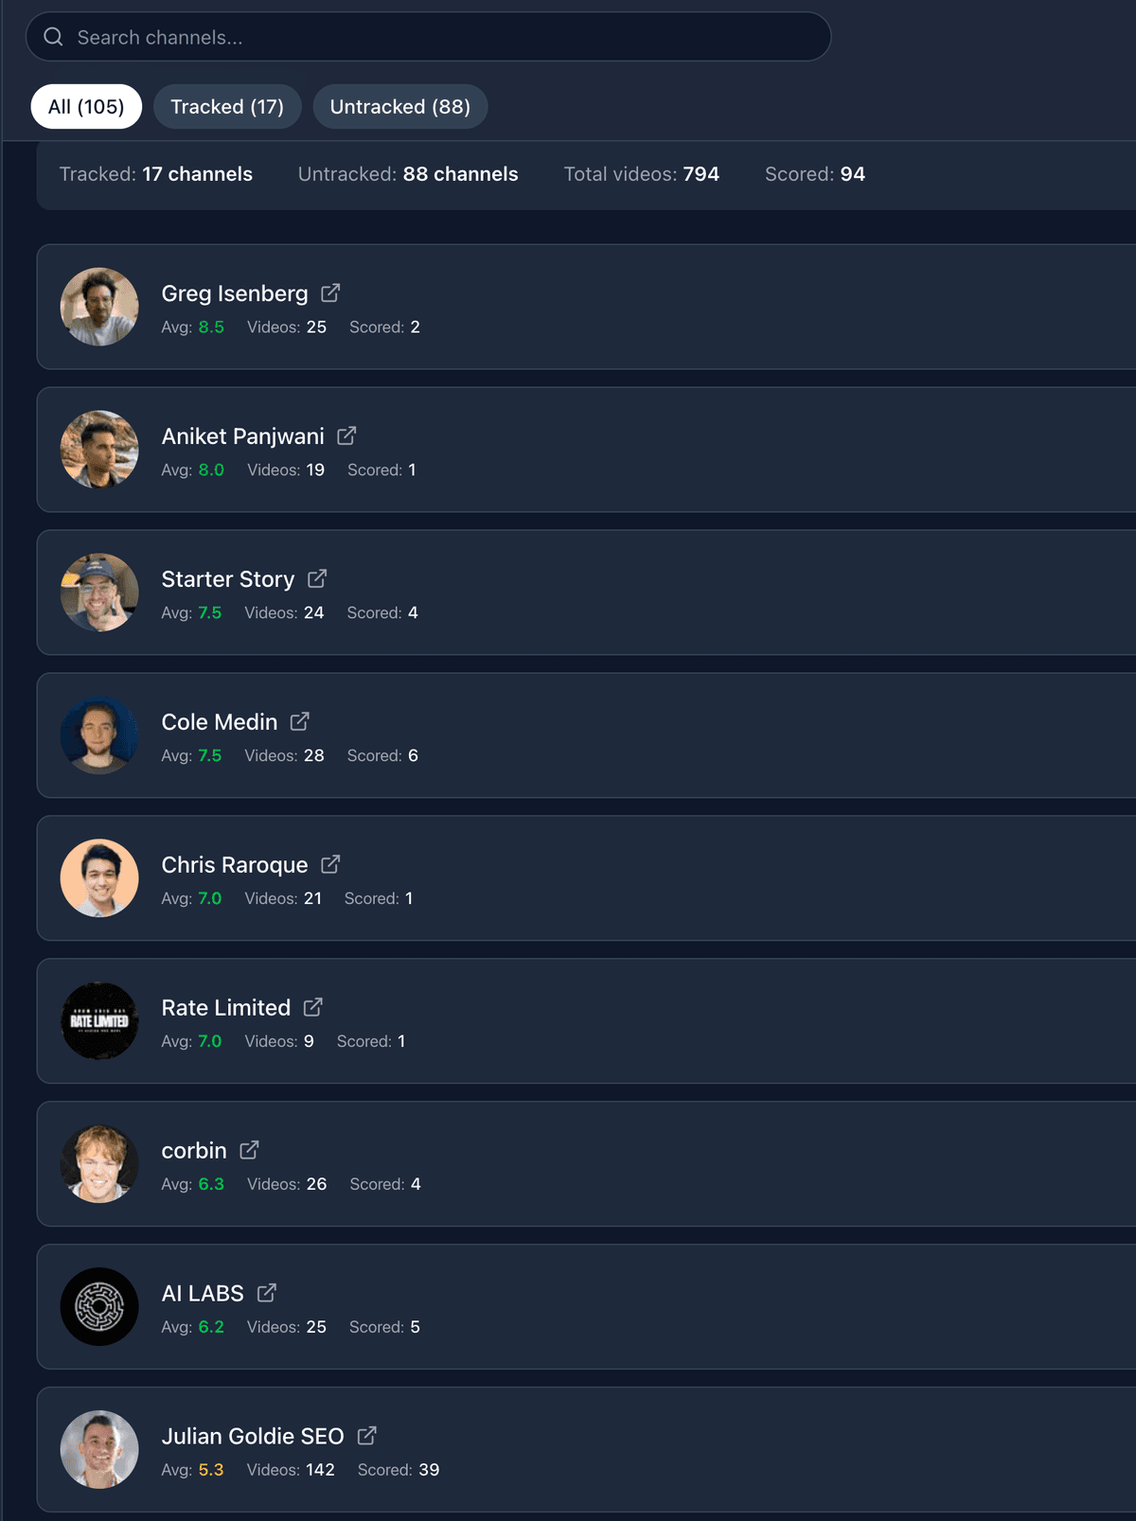Open Cole Medin's external link icon
1136x1521 pixels.
tap(300, 721)
